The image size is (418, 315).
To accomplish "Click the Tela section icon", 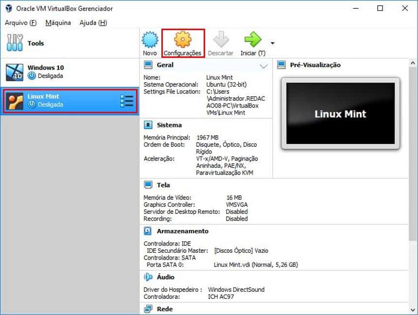I will (x=147, y=185).
